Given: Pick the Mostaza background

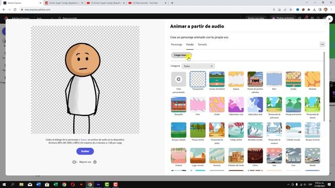Looking at the screenshot, I should [x=312, y=79].
